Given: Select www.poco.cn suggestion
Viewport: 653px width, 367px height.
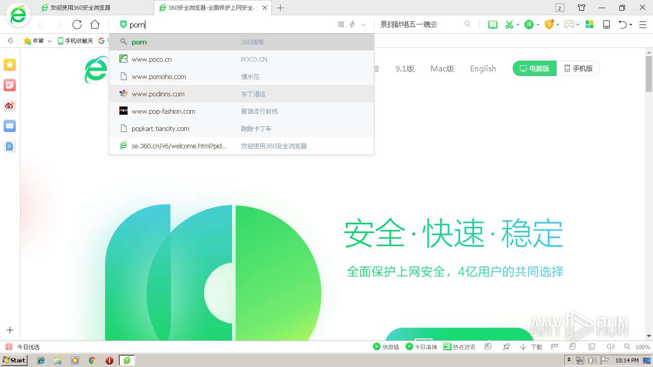Looking at the screenshot, I should 241,59.
